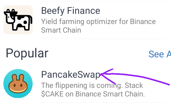
Task: Click the Popular section heading
Action: click(x=27, y=53)
